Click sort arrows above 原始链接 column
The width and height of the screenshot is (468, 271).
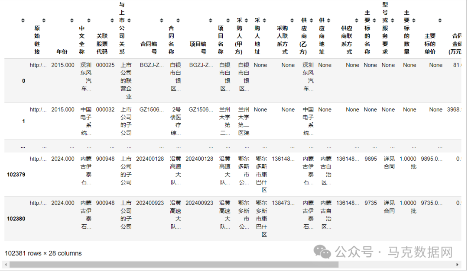tap(44, 21)
